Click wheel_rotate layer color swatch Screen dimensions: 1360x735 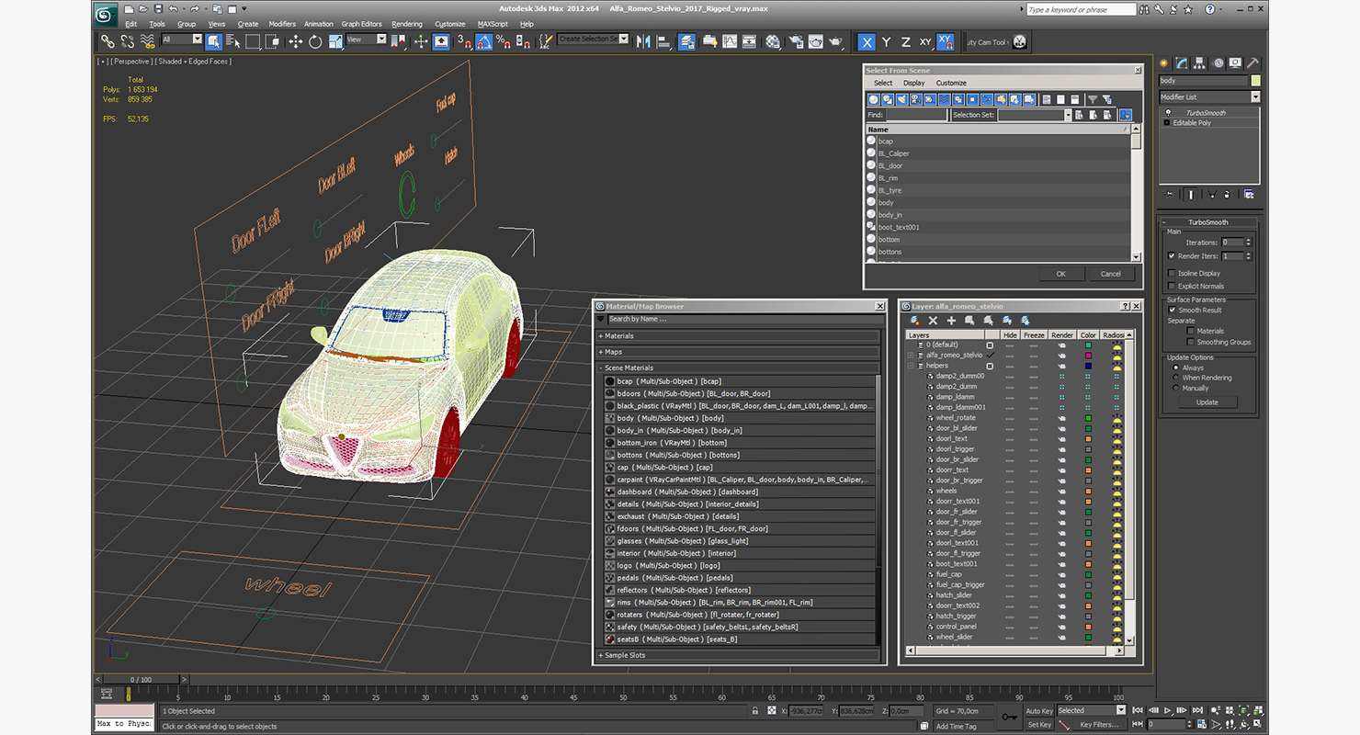point(1088,418)
